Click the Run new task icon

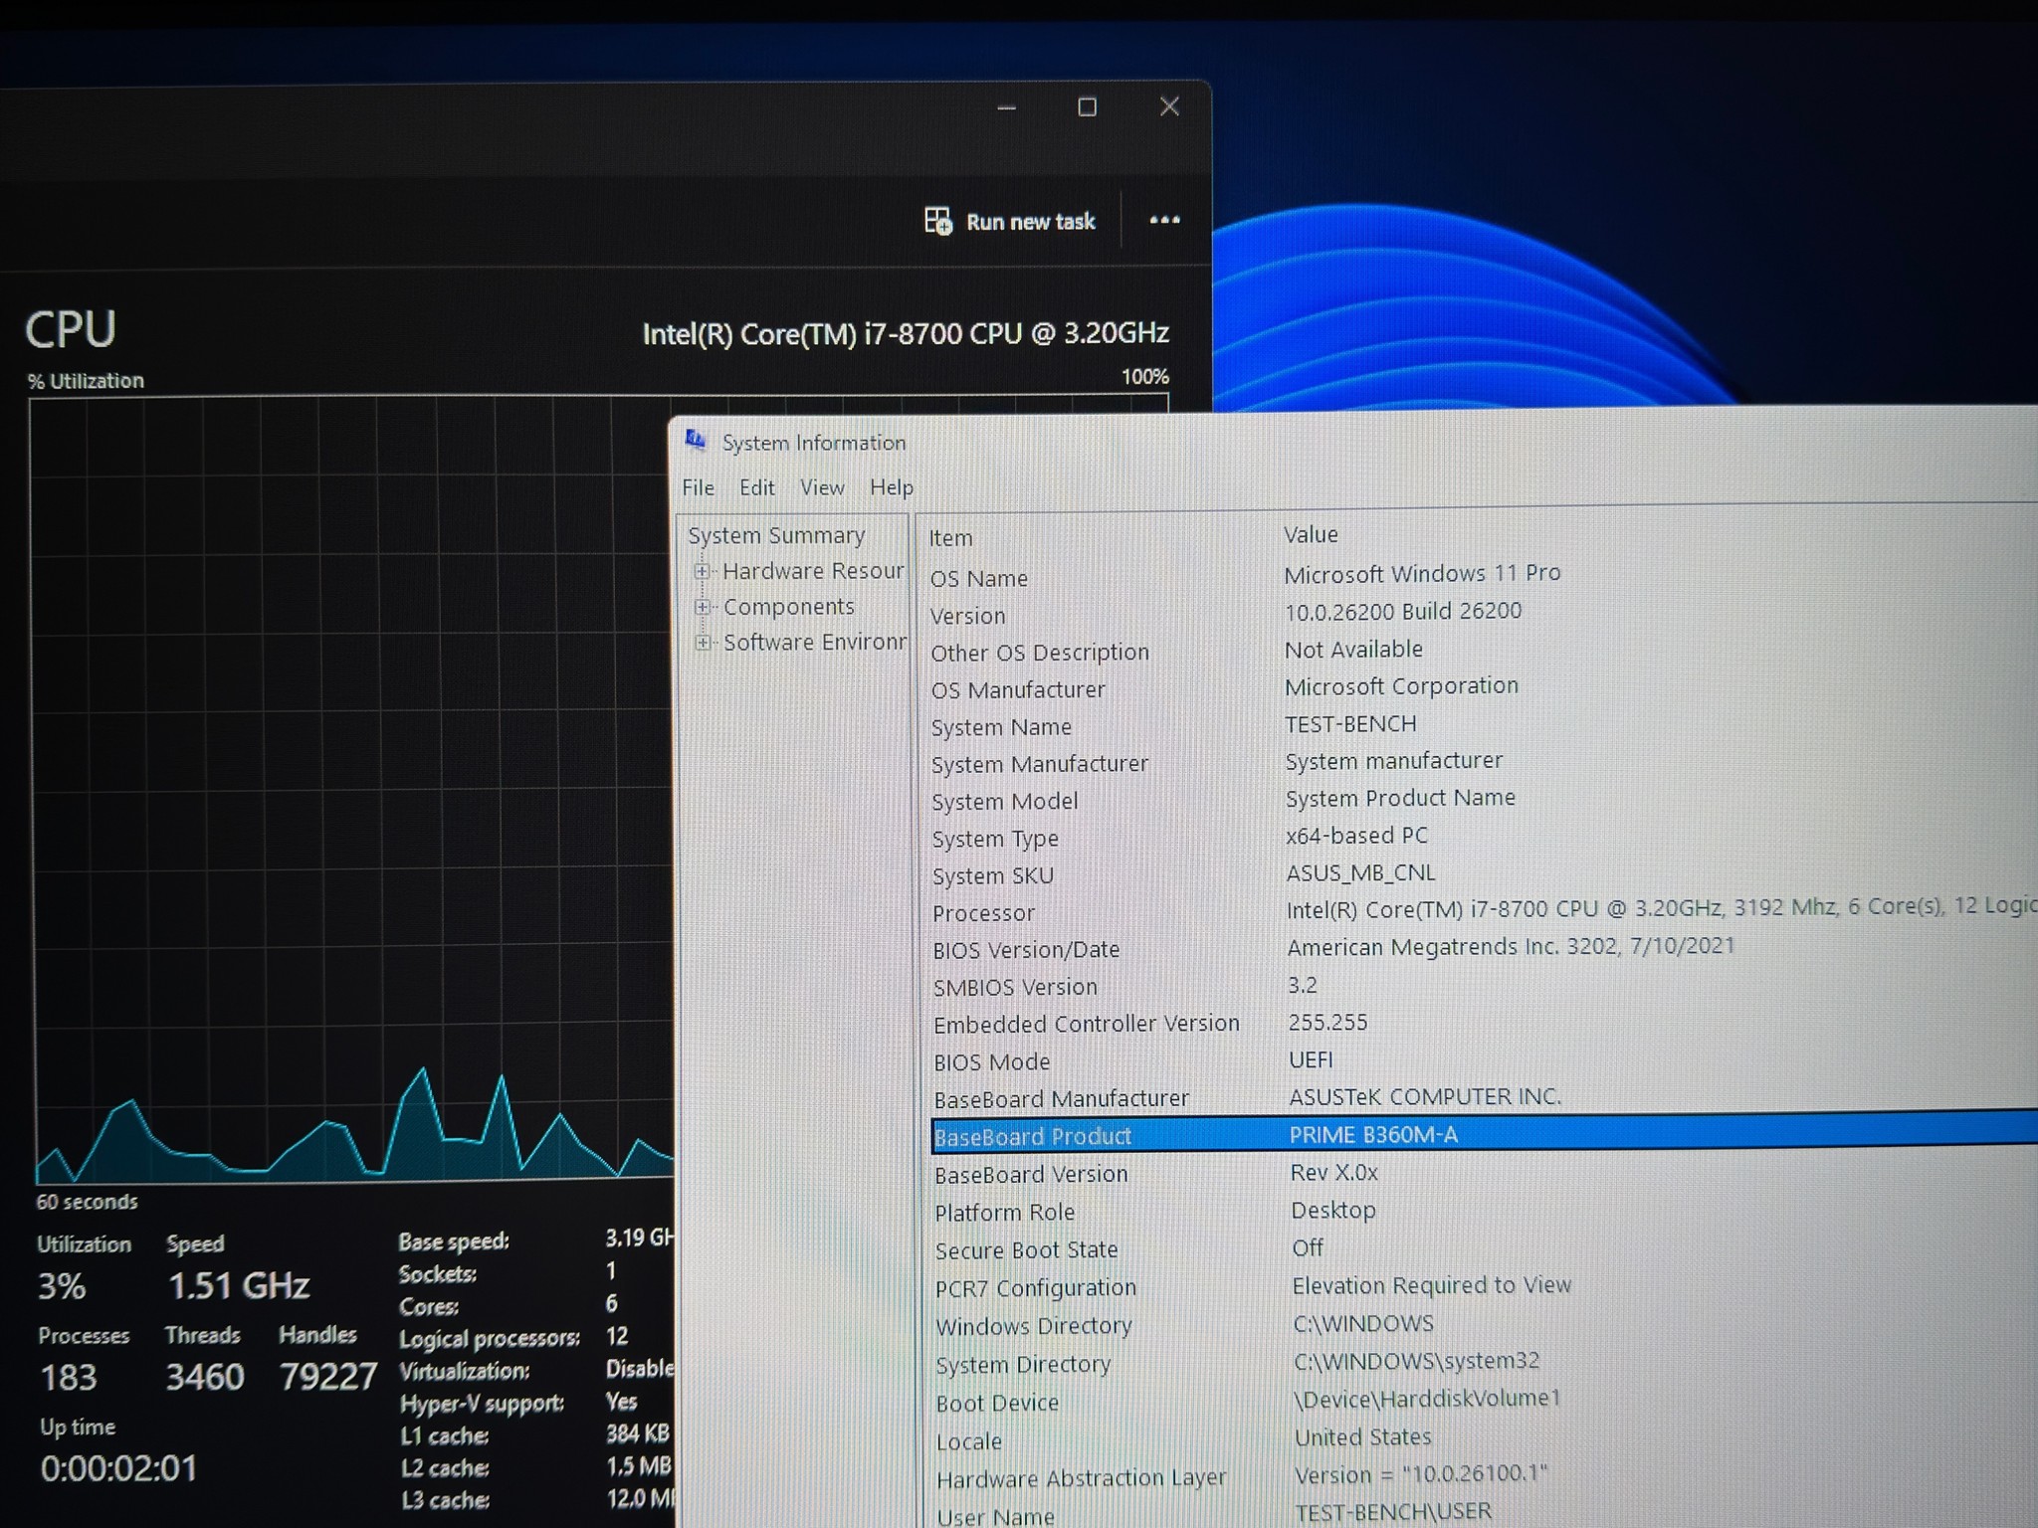(x=937, y=221)
